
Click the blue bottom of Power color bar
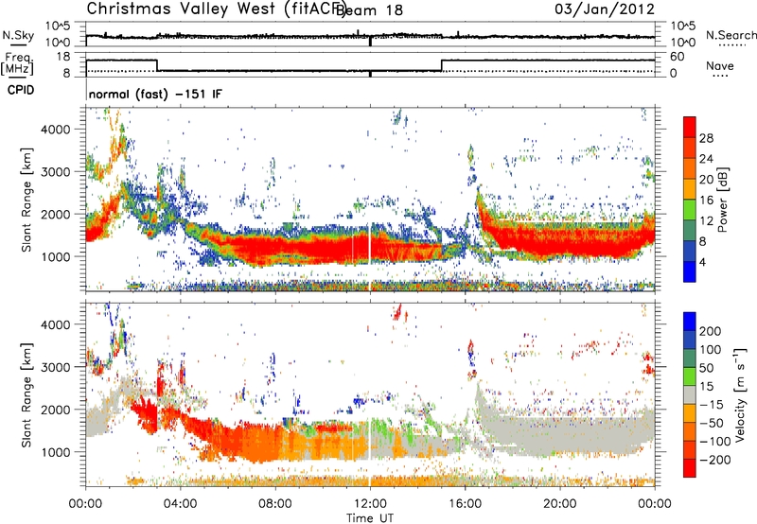click(690, 271)
